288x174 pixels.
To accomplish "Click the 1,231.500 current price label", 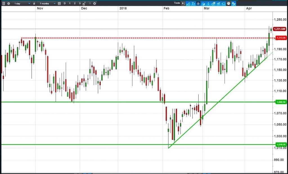I will 280,29.
